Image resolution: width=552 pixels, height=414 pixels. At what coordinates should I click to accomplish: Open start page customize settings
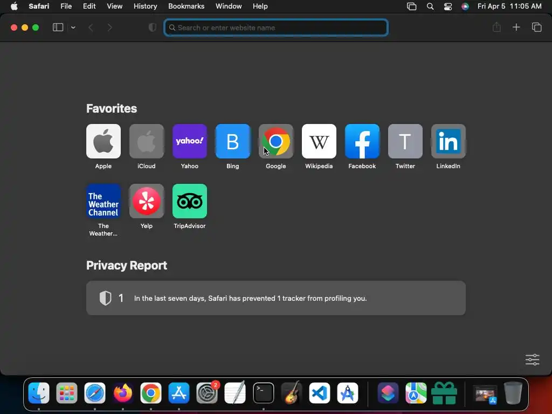pos(532,360)
